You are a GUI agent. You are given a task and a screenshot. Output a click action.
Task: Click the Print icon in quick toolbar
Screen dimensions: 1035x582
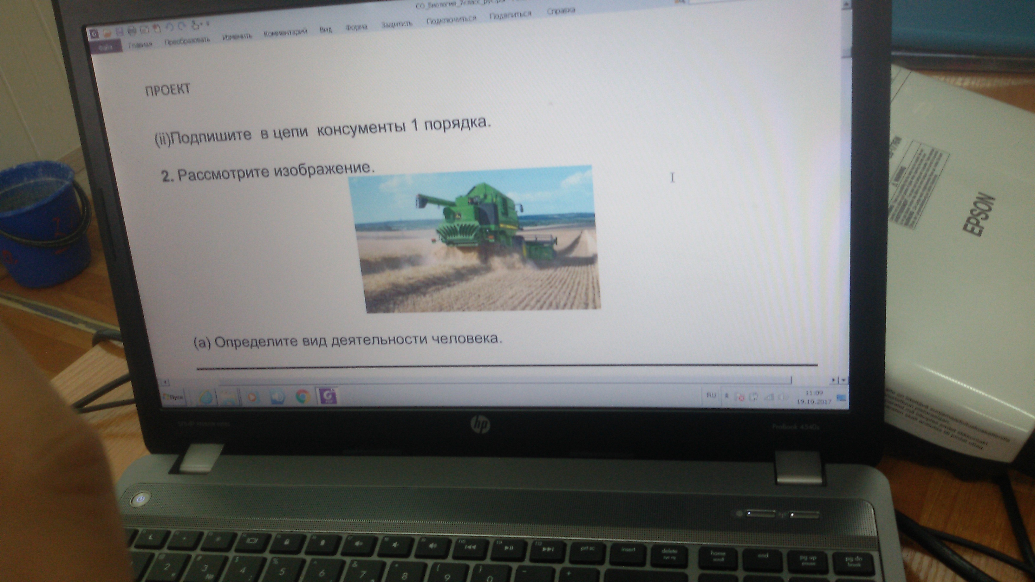click(132, 30)
